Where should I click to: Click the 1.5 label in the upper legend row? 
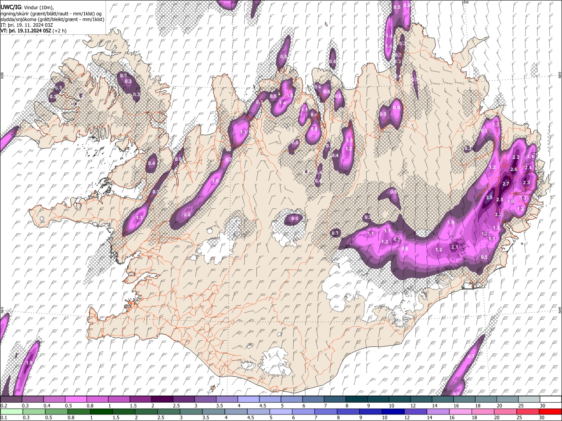(x=133, y=406)
